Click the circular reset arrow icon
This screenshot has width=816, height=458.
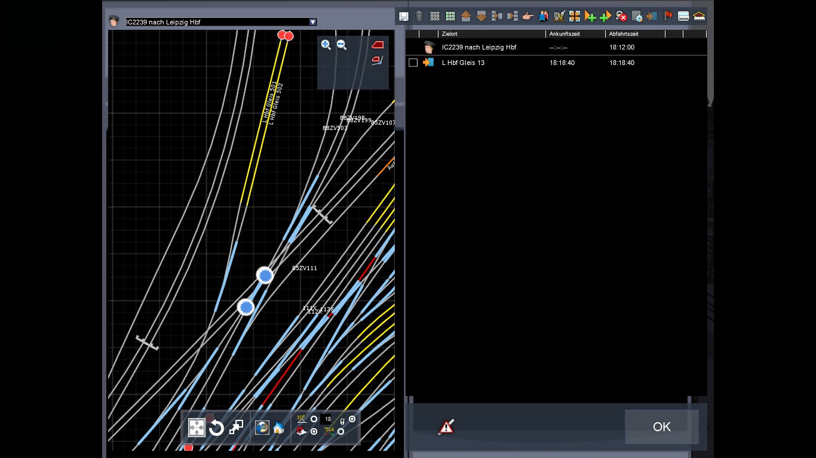[216, 428]
